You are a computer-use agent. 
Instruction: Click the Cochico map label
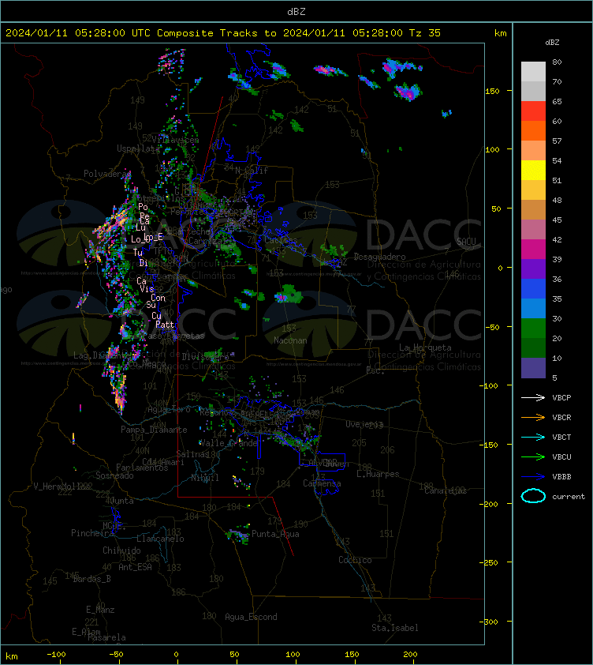355,560
